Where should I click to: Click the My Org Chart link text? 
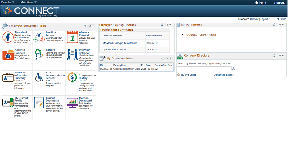[x=188, y=75]
